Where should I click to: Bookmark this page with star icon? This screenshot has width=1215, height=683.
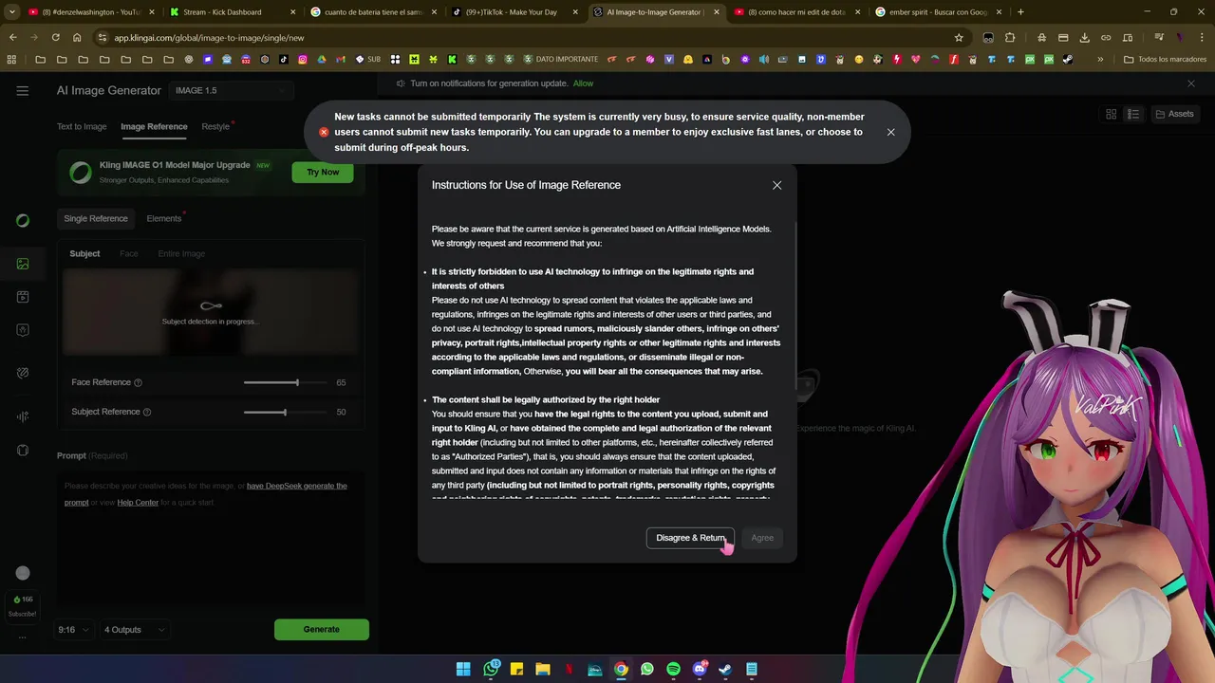tap(959, 38)
